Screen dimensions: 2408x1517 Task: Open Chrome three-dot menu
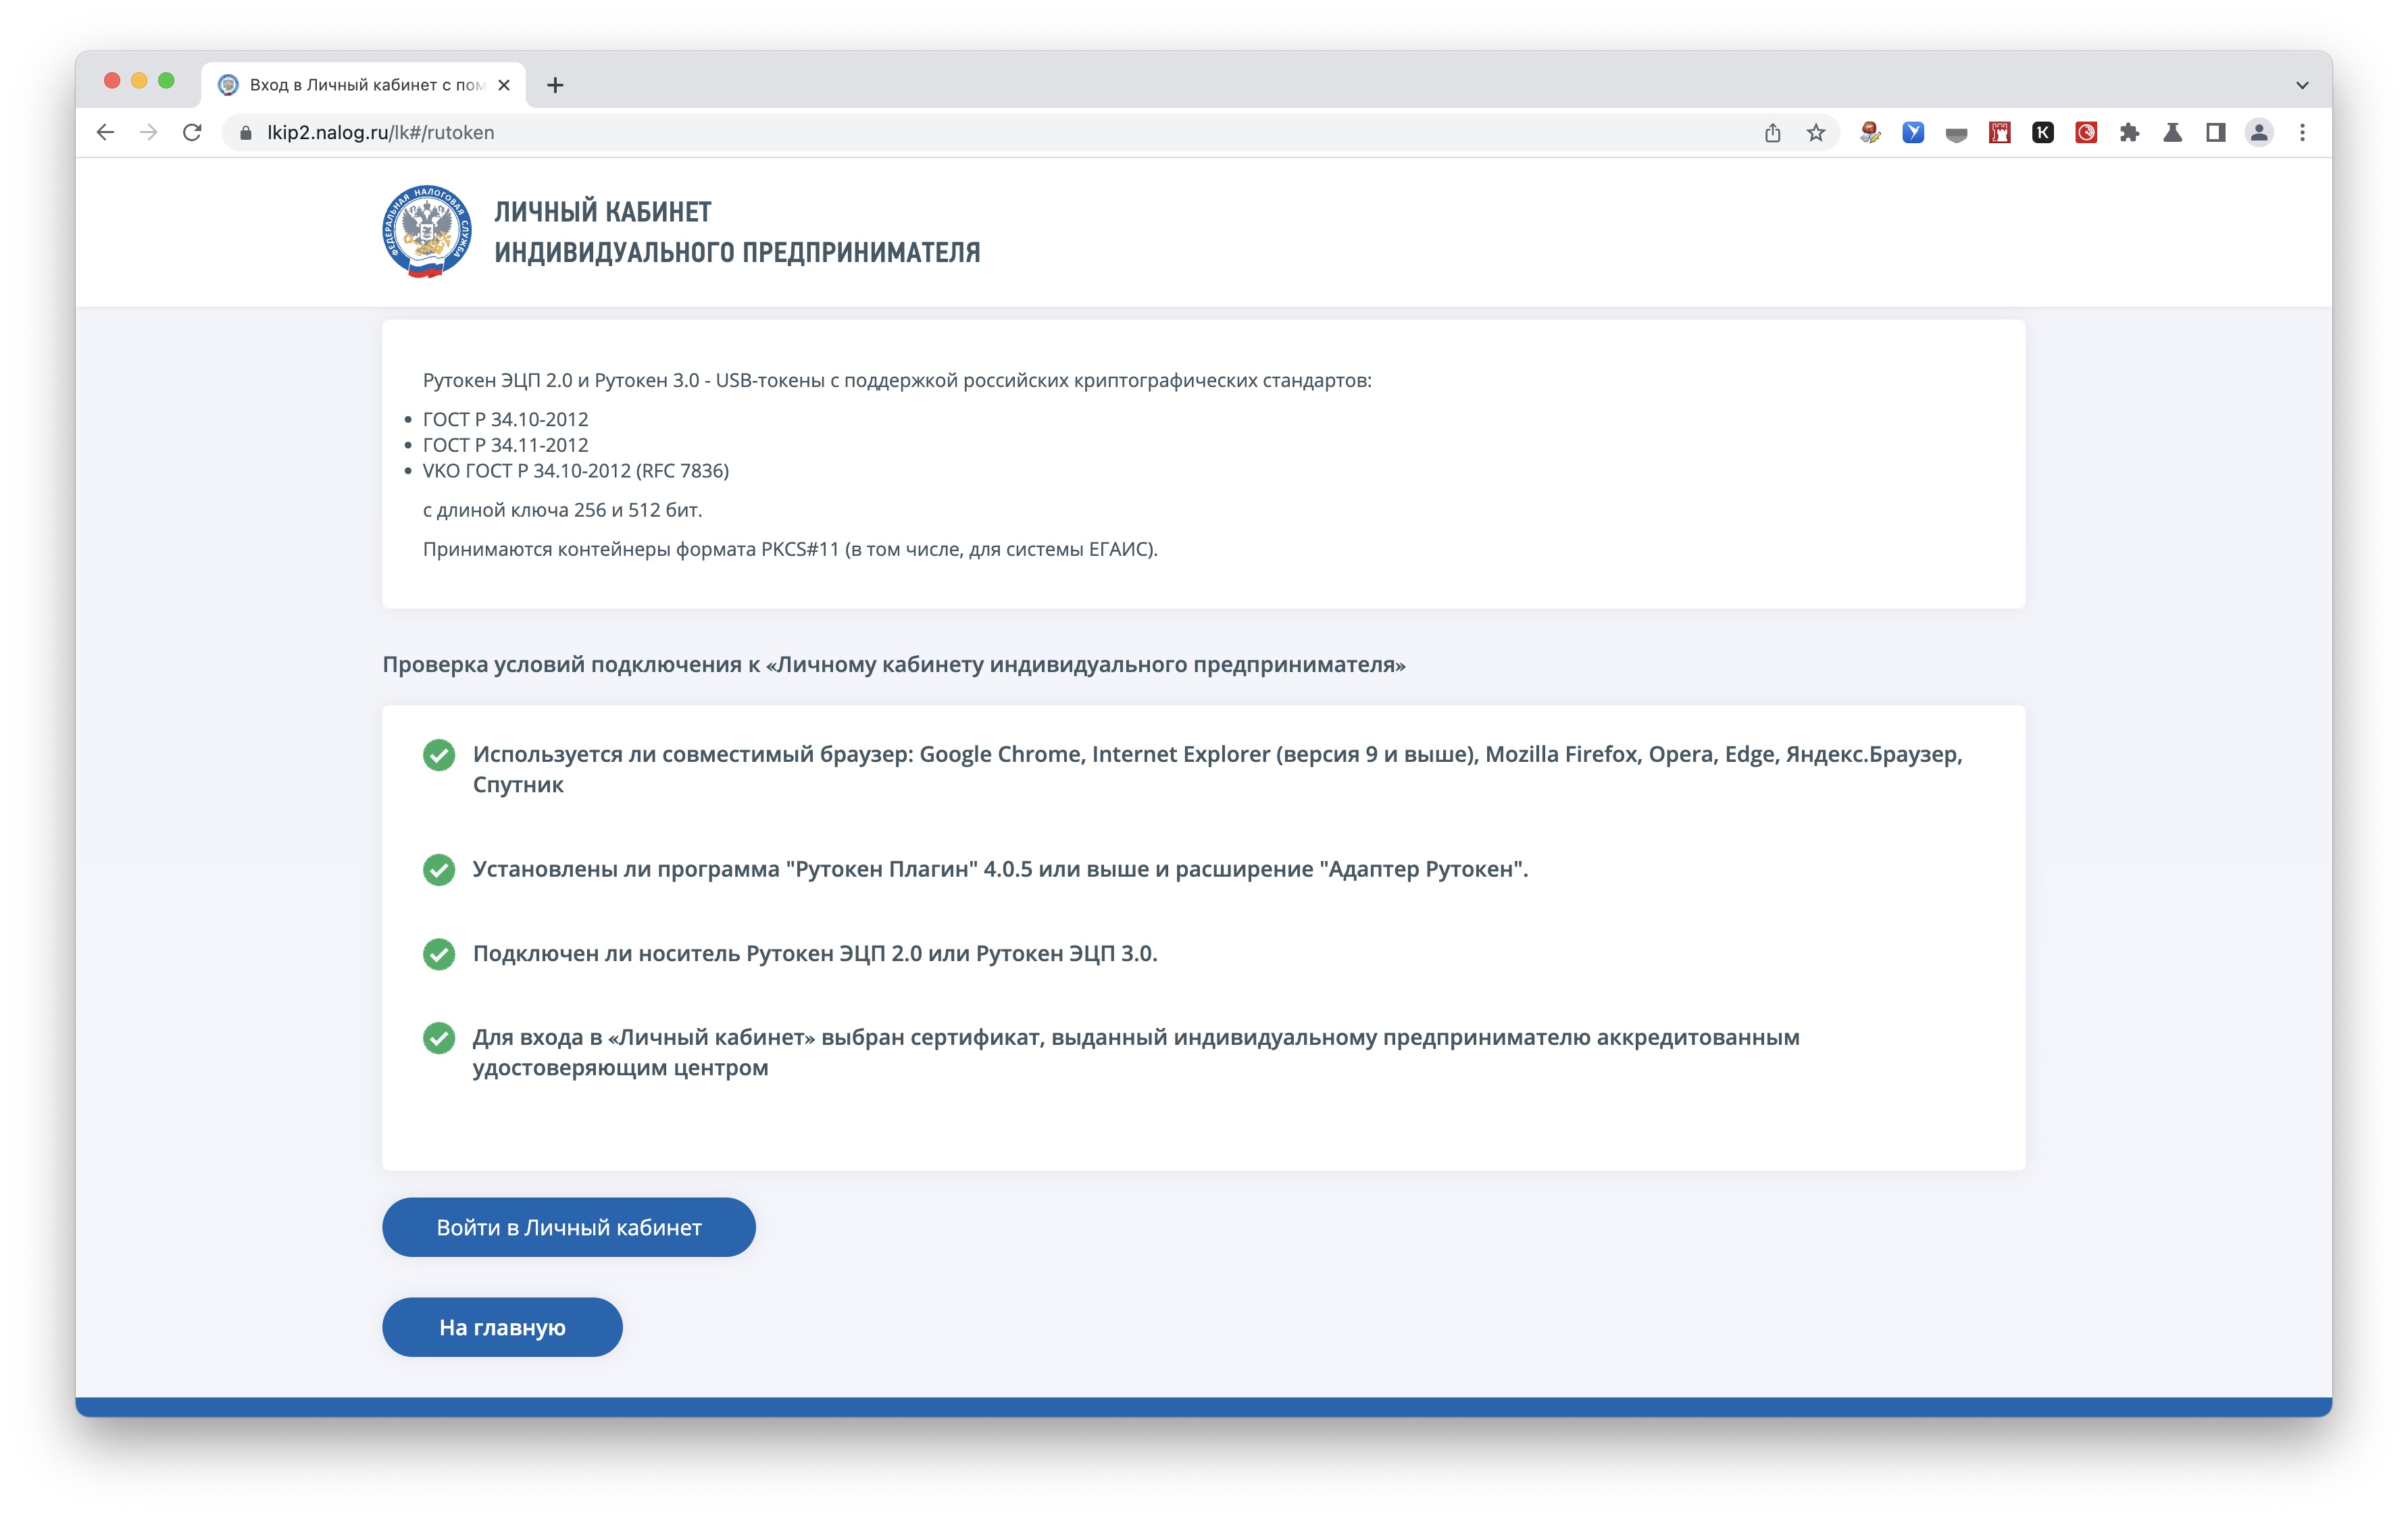pos(2302,133)
